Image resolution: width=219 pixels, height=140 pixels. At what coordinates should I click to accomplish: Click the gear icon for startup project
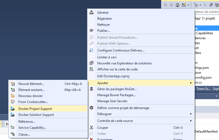pyautogui.click(x=92, y=108)
